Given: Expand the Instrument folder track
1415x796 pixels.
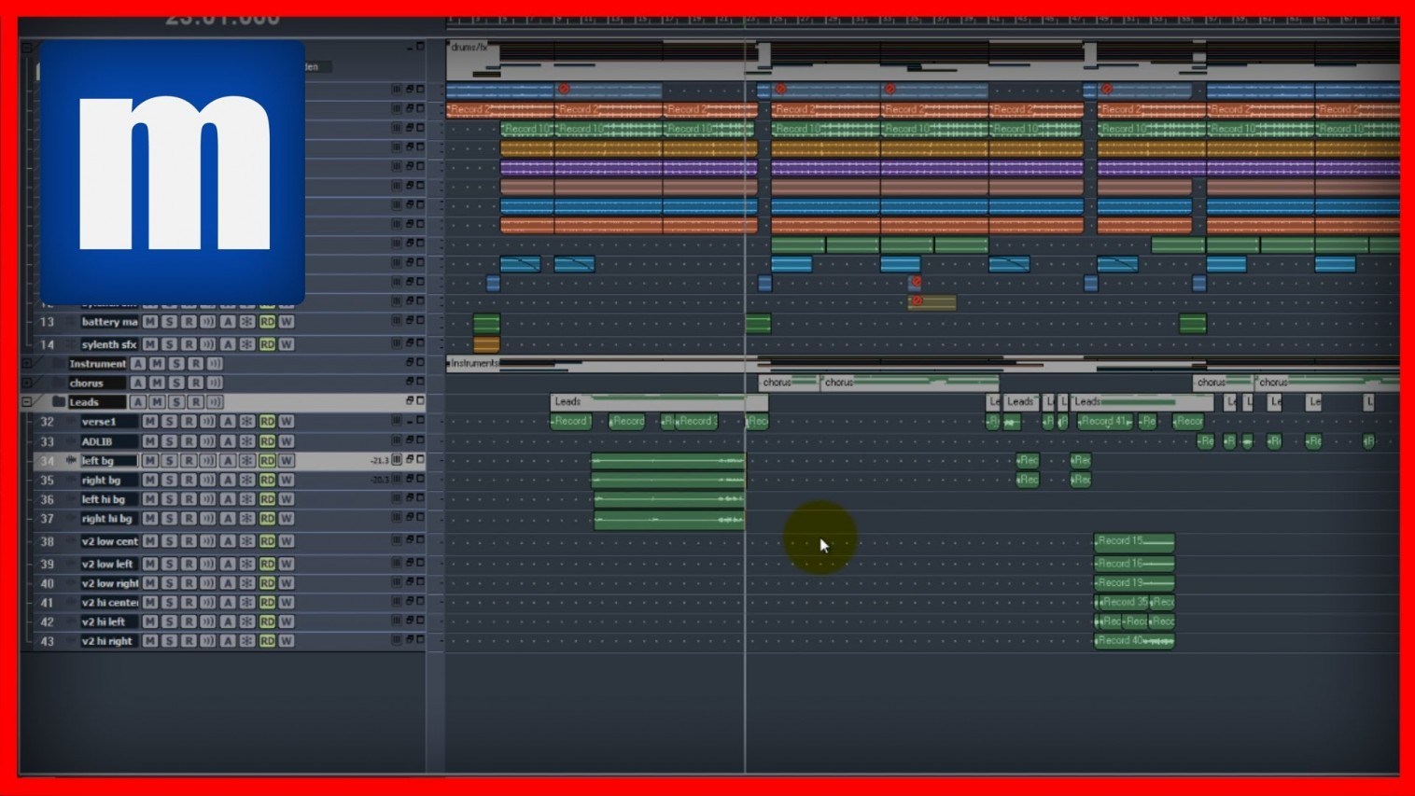Looking at the screenshot, I should pyautogui.click(x=27, y=363).
